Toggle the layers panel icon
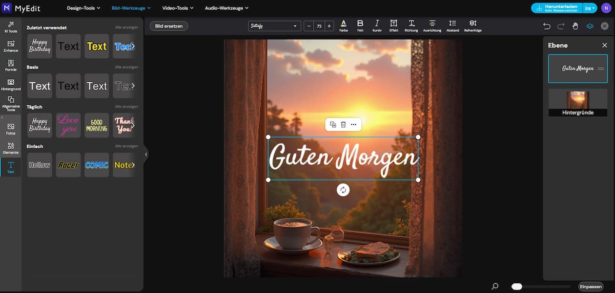This screenshot has height=293, width=615. (x=590, y=26)
